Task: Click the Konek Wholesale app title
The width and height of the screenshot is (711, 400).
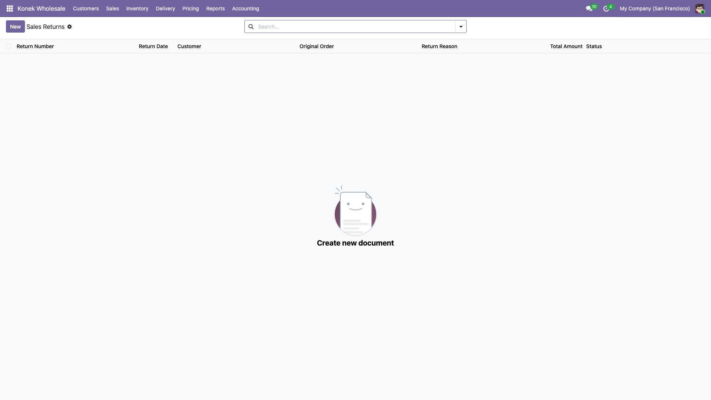Action: (41, 9)
